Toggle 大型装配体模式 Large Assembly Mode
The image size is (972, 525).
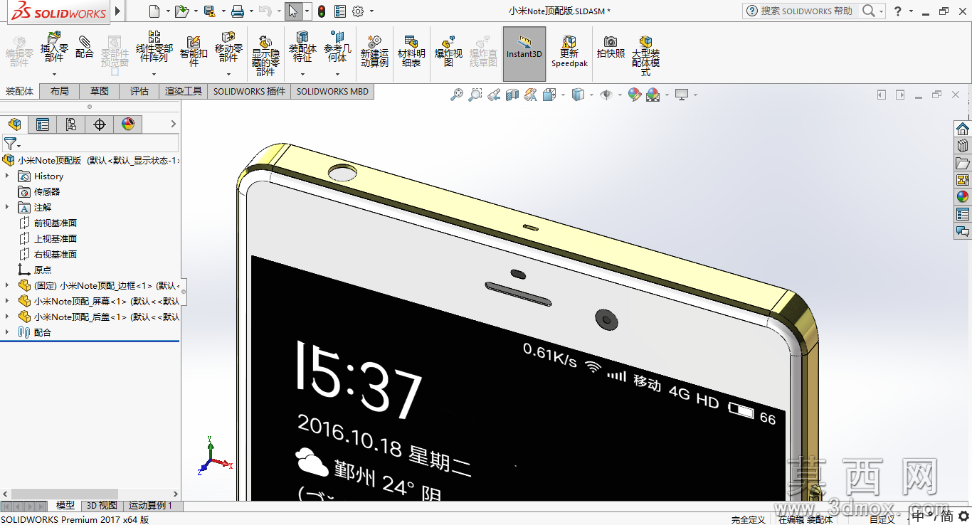coord(645,55)
